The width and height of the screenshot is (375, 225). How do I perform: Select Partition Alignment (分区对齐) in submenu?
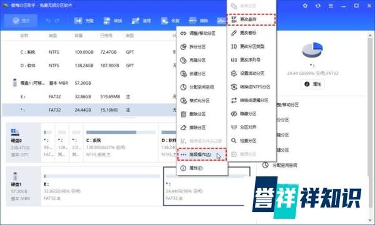coord(251,127)
